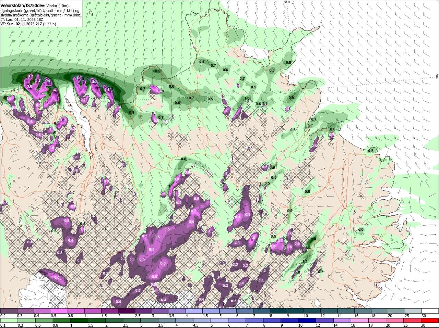Pick the 25 red swatch in the rain scale
439x328 pixels.
[413, 321]
